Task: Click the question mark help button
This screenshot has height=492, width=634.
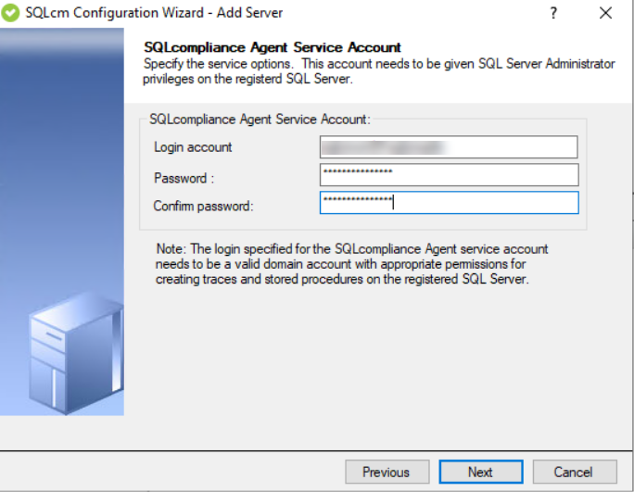Action: tap(553, 13)
